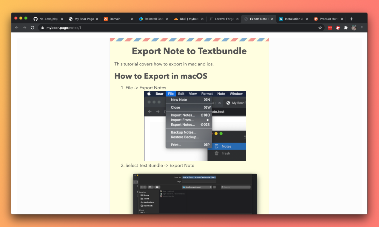Viewport: 379px width, 227px height.
Task: Close the Domain tab
Action: [132, 19]
